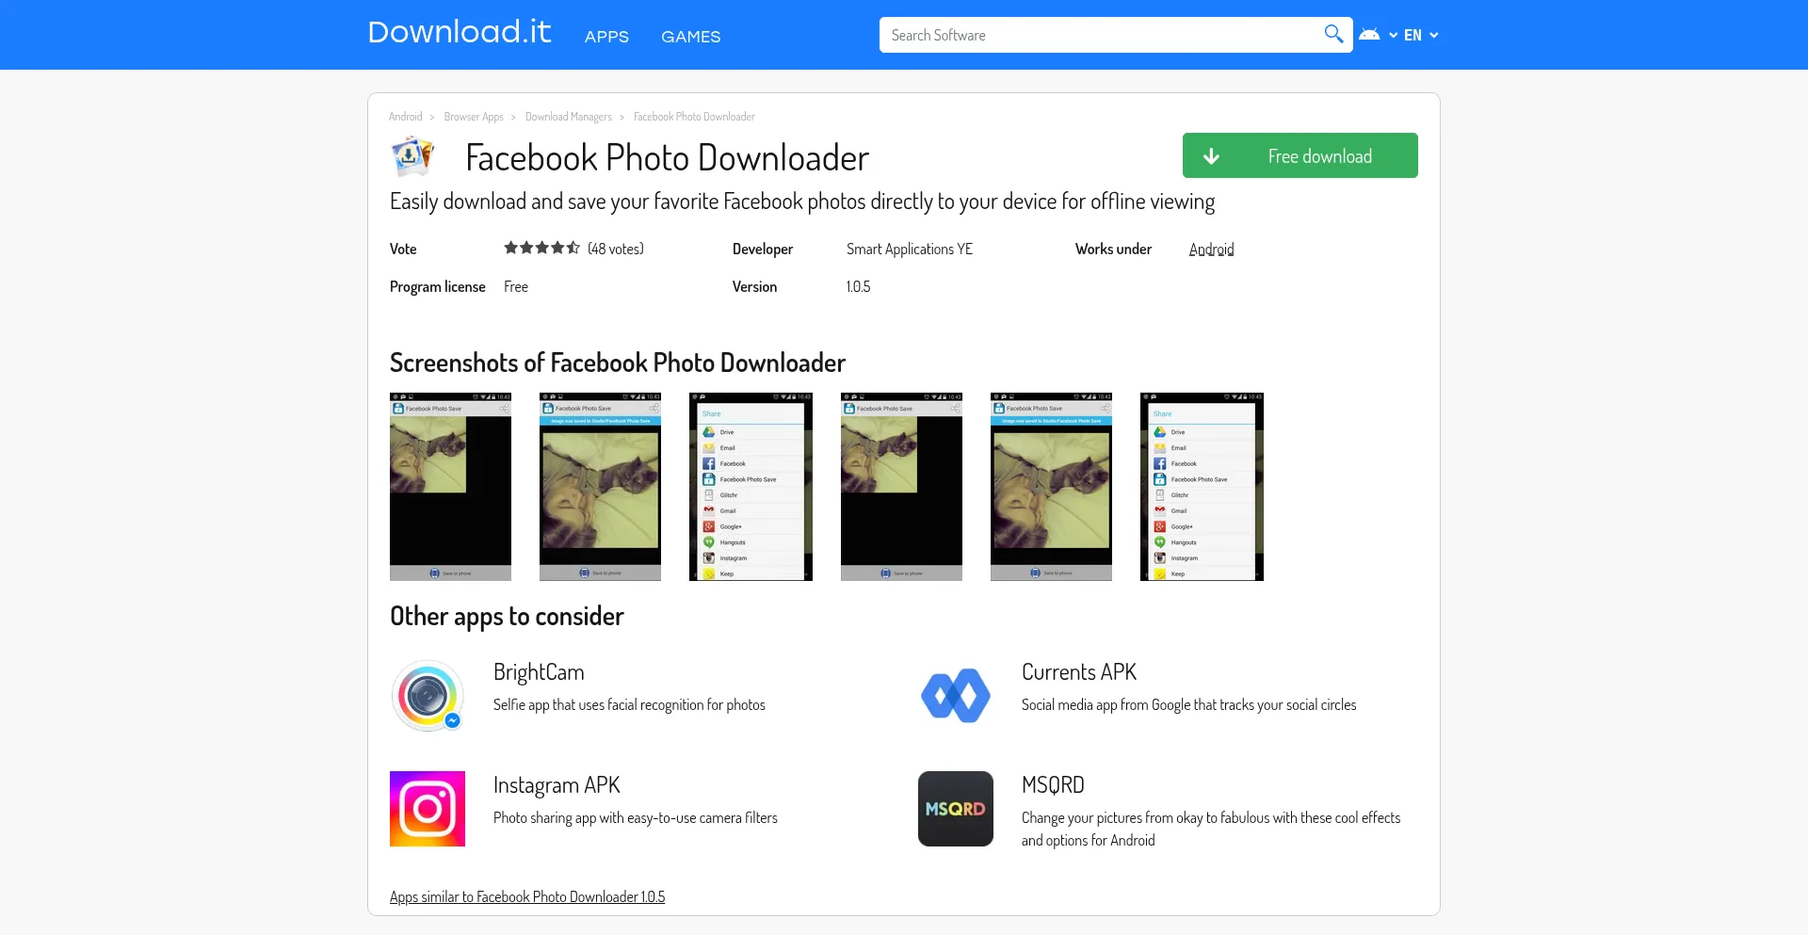
Task: Click the Download.it logo
Action: pos(460,33)
